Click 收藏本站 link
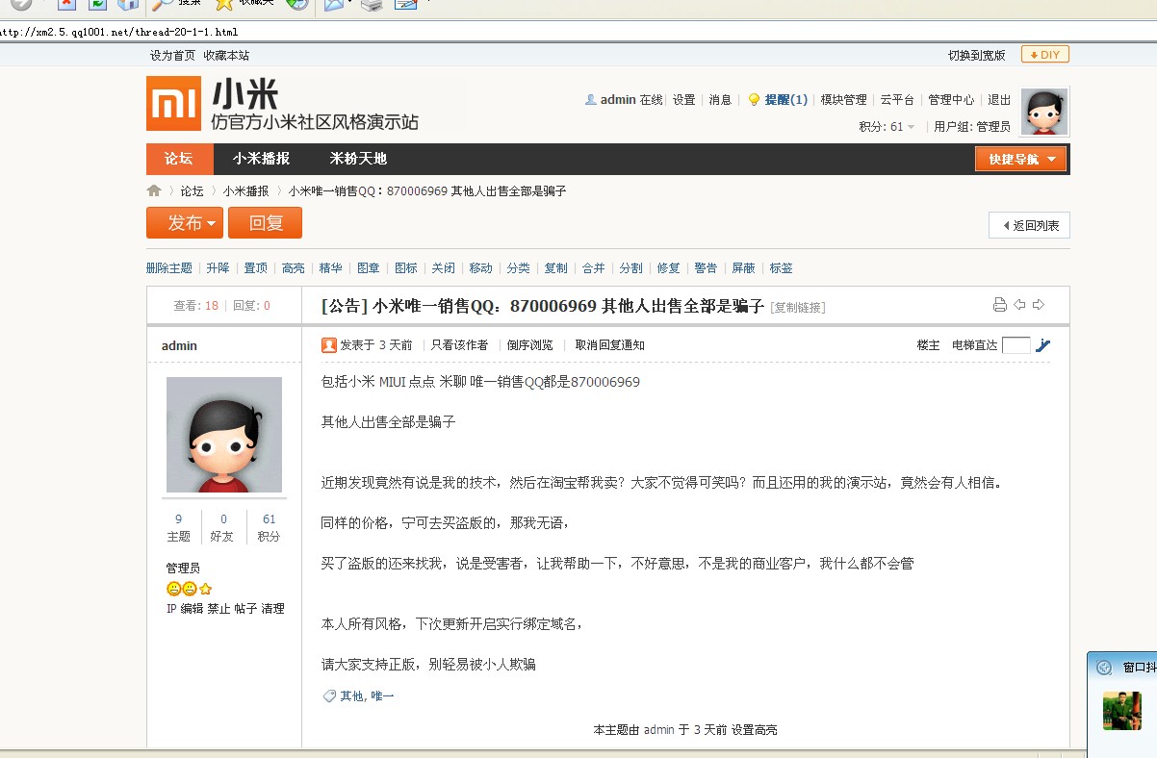 click(x=226, y=56)
